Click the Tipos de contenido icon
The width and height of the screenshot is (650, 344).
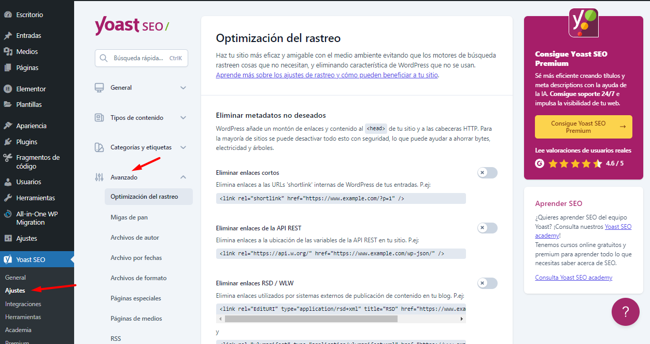(x=99, y=118)
